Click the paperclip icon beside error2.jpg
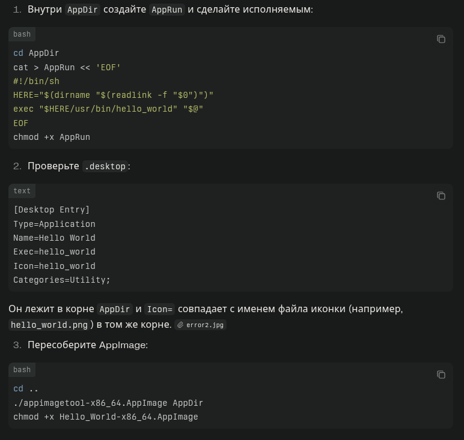This screenshot has width=464, height=440. [180, 325]
